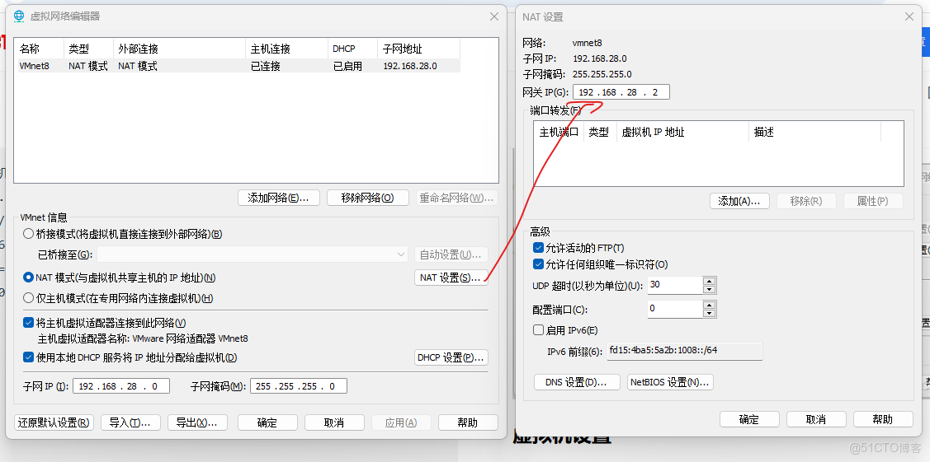
Task: Toggle 允许任何组织唯一标识符 checkbox
Action: [539, 264]
